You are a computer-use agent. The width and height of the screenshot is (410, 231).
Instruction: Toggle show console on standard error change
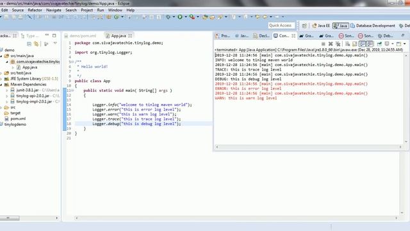click(370, 44)
